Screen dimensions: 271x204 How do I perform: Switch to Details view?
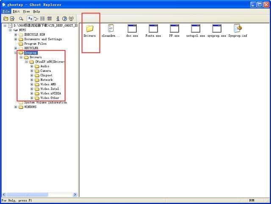tap(50, 19)
